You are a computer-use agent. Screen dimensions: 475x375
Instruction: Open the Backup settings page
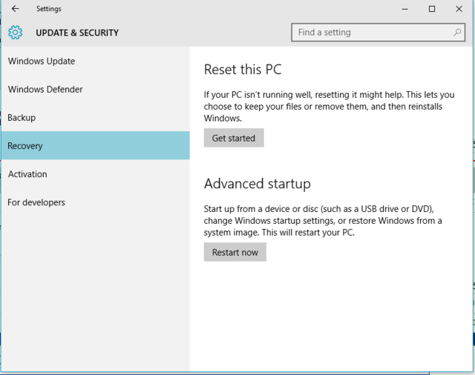coord(96,117)
